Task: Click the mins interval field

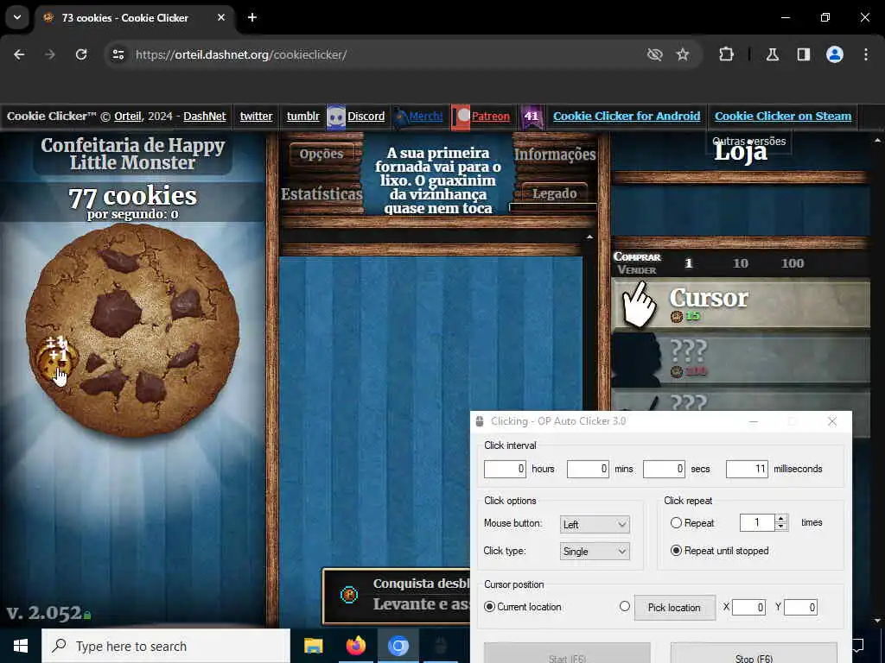Action: point(588,469)
